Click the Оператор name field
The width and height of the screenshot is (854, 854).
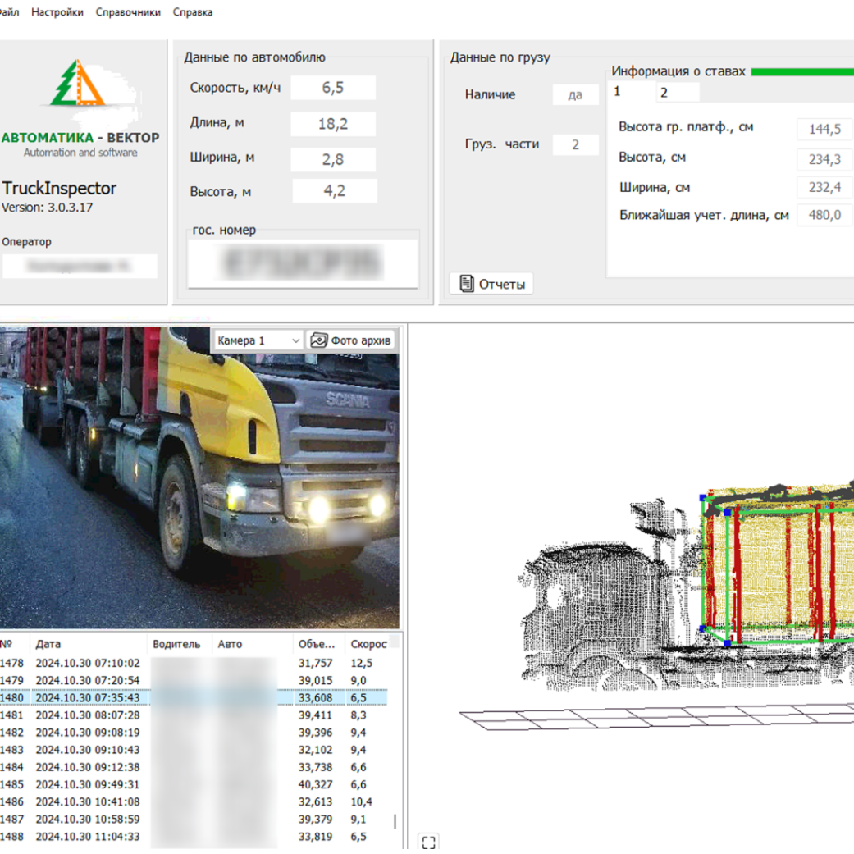pos(79,266)
